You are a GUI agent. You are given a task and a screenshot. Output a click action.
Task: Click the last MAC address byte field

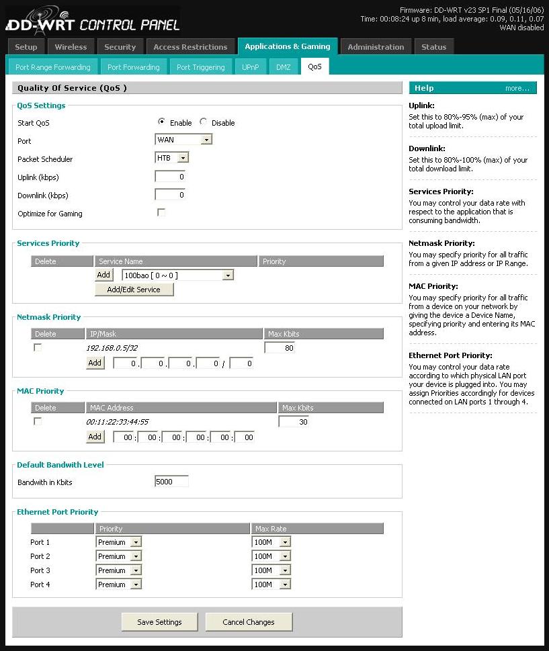(245, 437)
